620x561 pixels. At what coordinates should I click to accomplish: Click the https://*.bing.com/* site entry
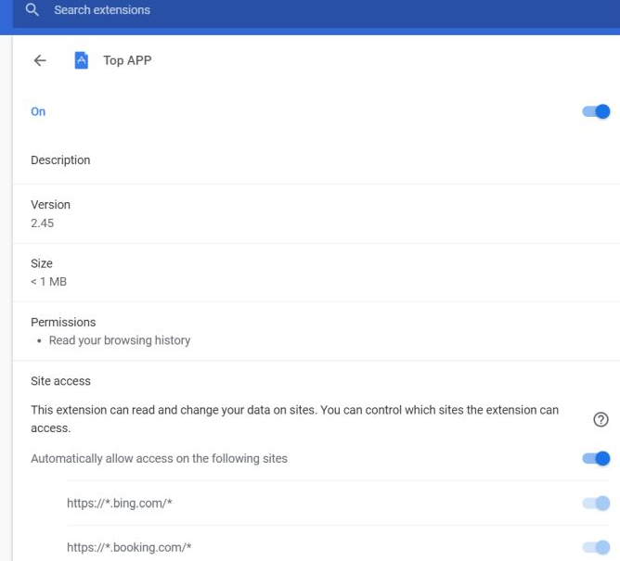[x=120, y=504]
